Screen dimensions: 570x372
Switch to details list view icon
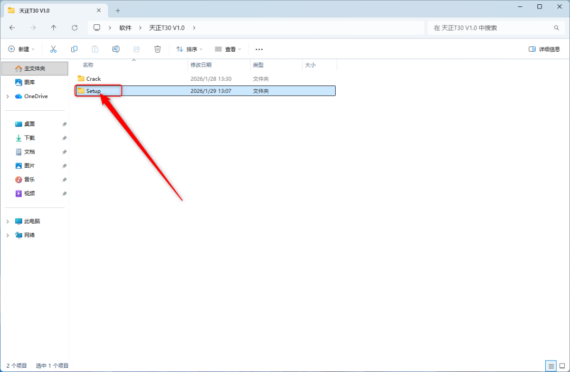tap(551, 366)
